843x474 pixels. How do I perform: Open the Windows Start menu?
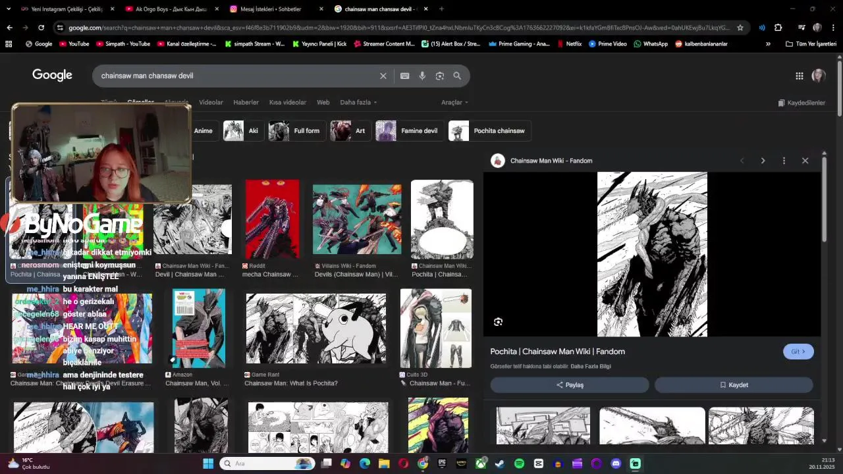pos(208,463)
